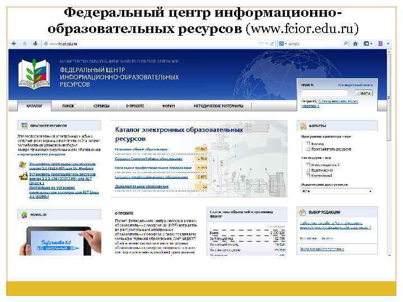Click the open book logo with Russian flag
Screen dimensions: 403x302
(x=34, y=74)
